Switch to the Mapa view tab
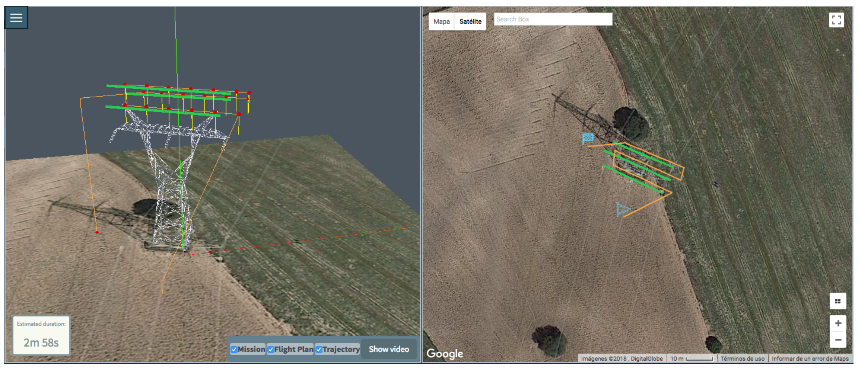Screen dimensions: 860x369 (441, 22)
